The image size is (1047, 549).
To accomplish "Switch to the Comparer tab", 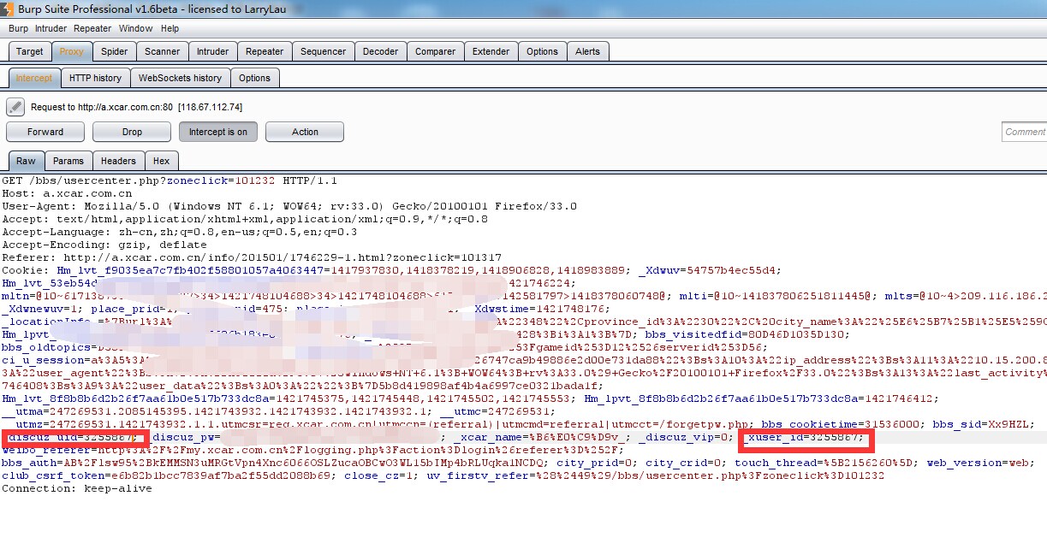I will click(435, 51).
